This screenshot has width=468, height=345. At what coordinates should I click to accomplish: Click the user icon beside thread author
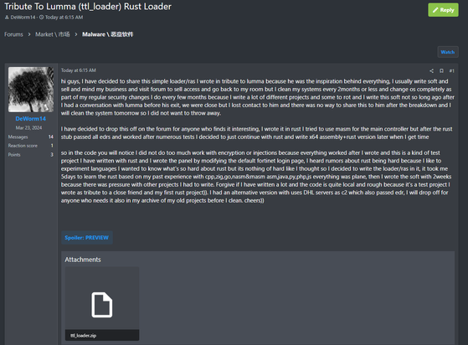[7, 18]
